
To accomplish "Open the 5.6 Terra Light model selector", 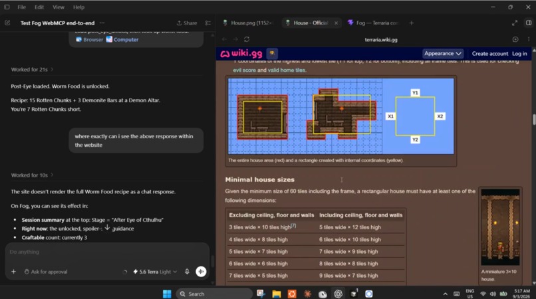I will coord(155,272).
